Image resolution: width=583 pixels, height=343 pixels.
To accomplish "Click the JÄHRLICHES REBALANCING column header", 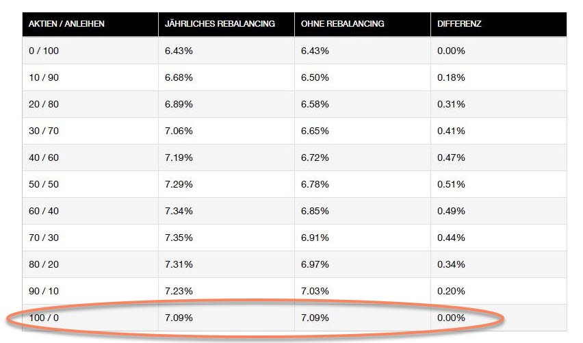I will tap(220, 24).
